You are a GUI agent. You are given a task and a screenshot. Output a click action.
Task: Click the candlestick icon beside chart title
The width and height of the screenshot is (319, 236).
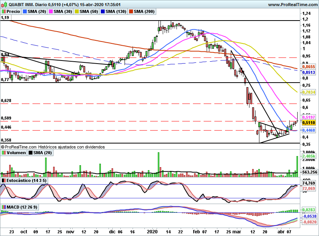coord(4,4)
